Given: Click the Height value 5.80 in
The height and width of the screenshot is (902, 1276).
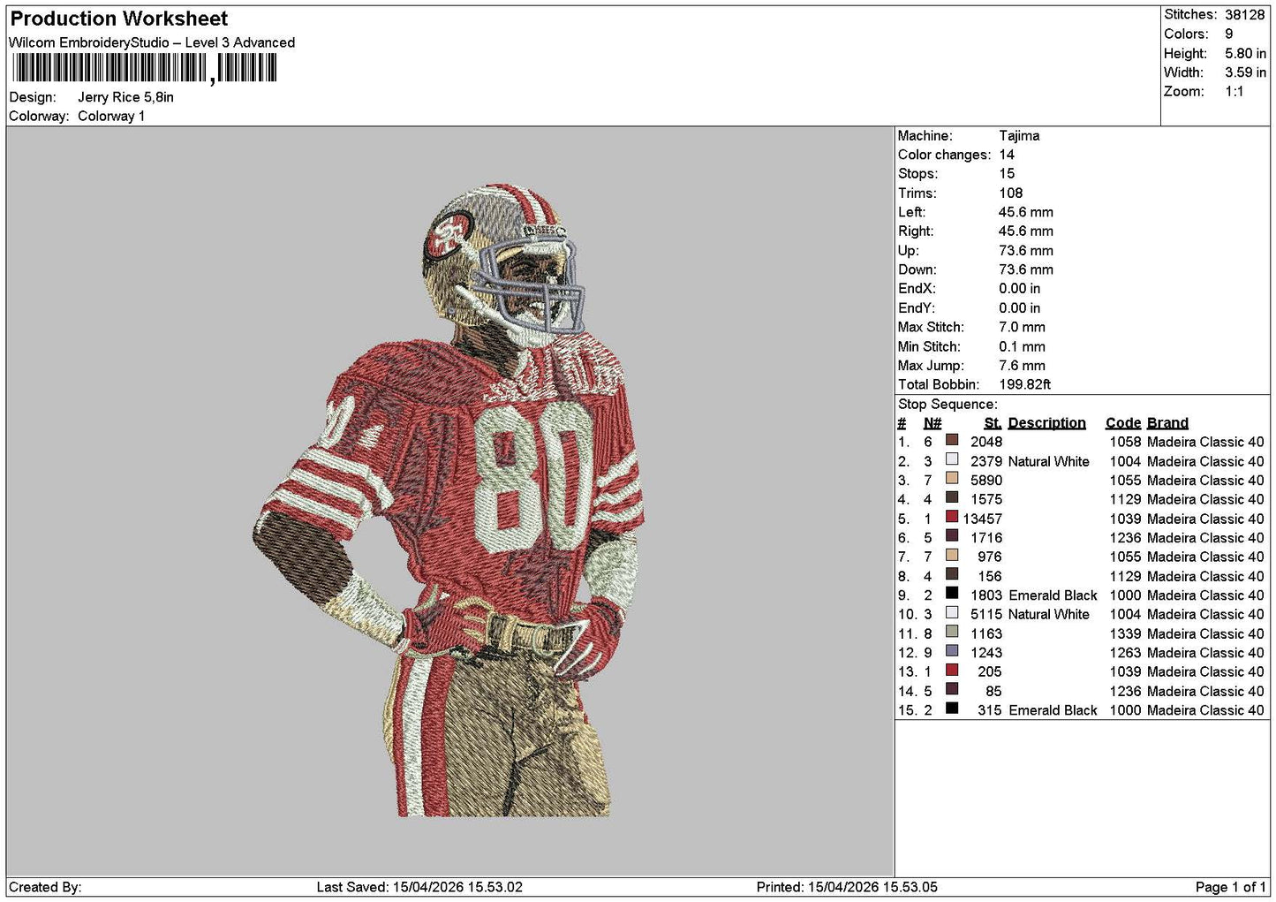Looking at the screenshot, I should [x=1245, y=53].
